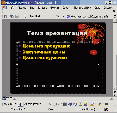Insert a text box with the Text Box tool
Viewport: 117px width, 113px height.
click(x=65, y=104)
